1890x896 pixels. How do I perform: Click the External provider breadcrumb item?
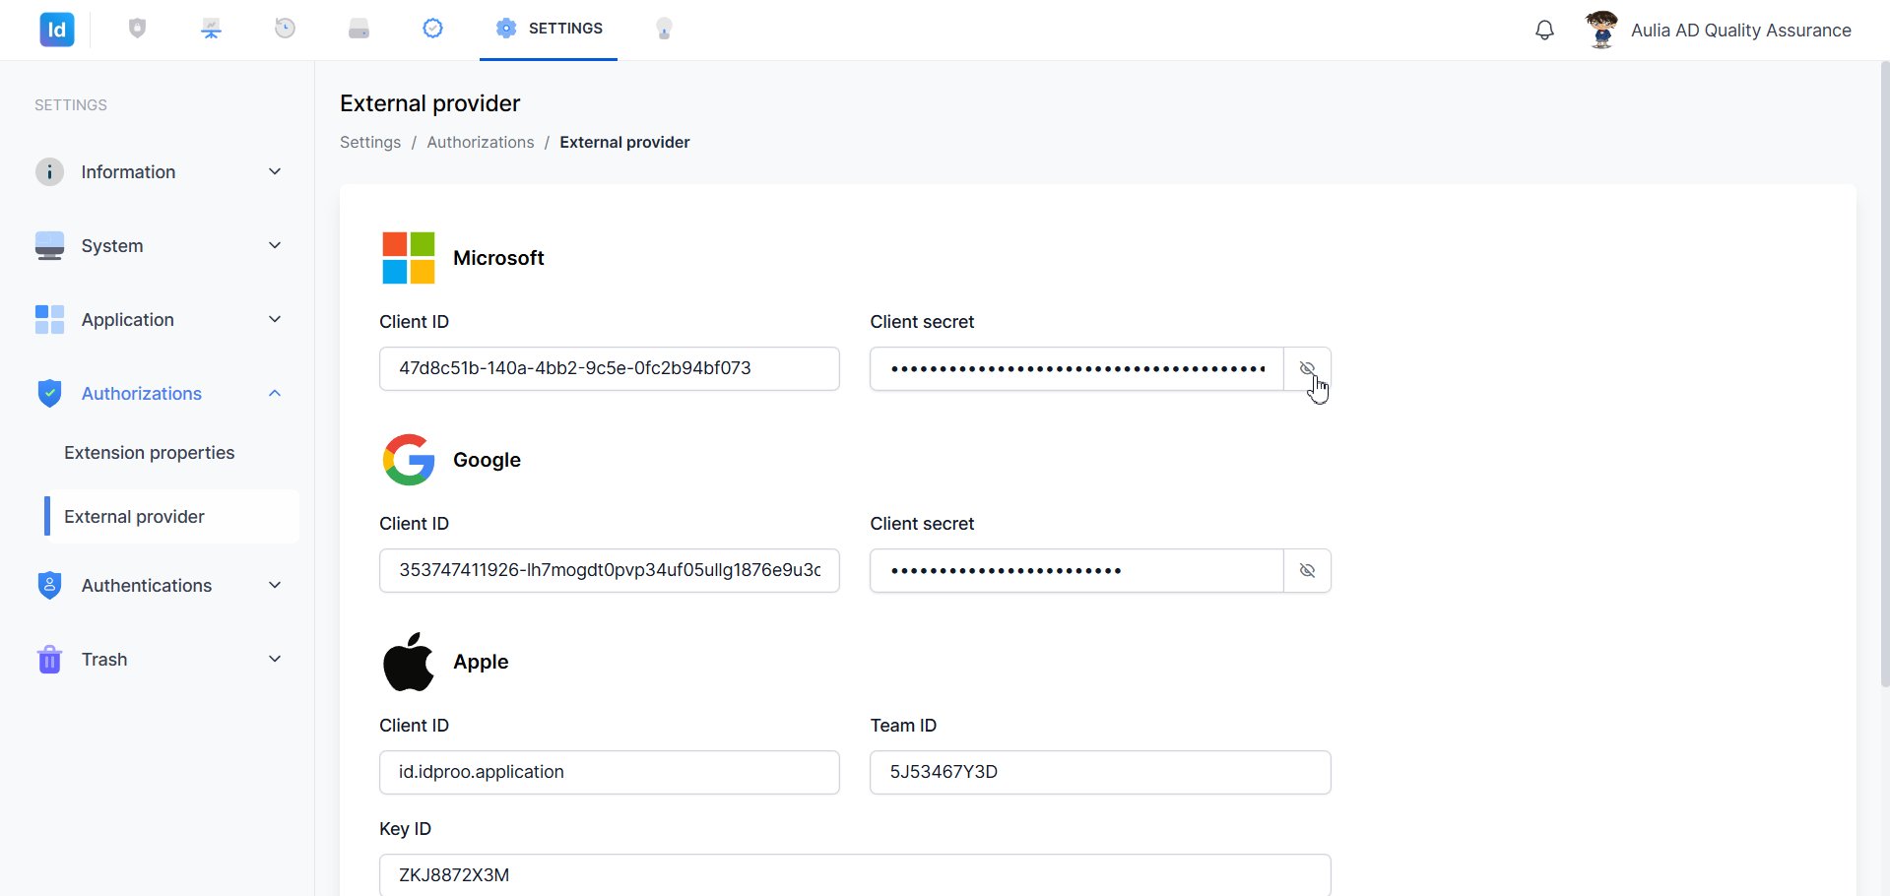point(624,143)
